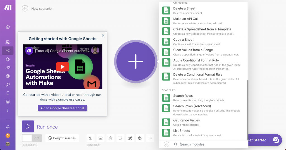Open user profile avatar in sidebar
The width and height of the screenshot is (286, 150).
(x=8, y=144)
